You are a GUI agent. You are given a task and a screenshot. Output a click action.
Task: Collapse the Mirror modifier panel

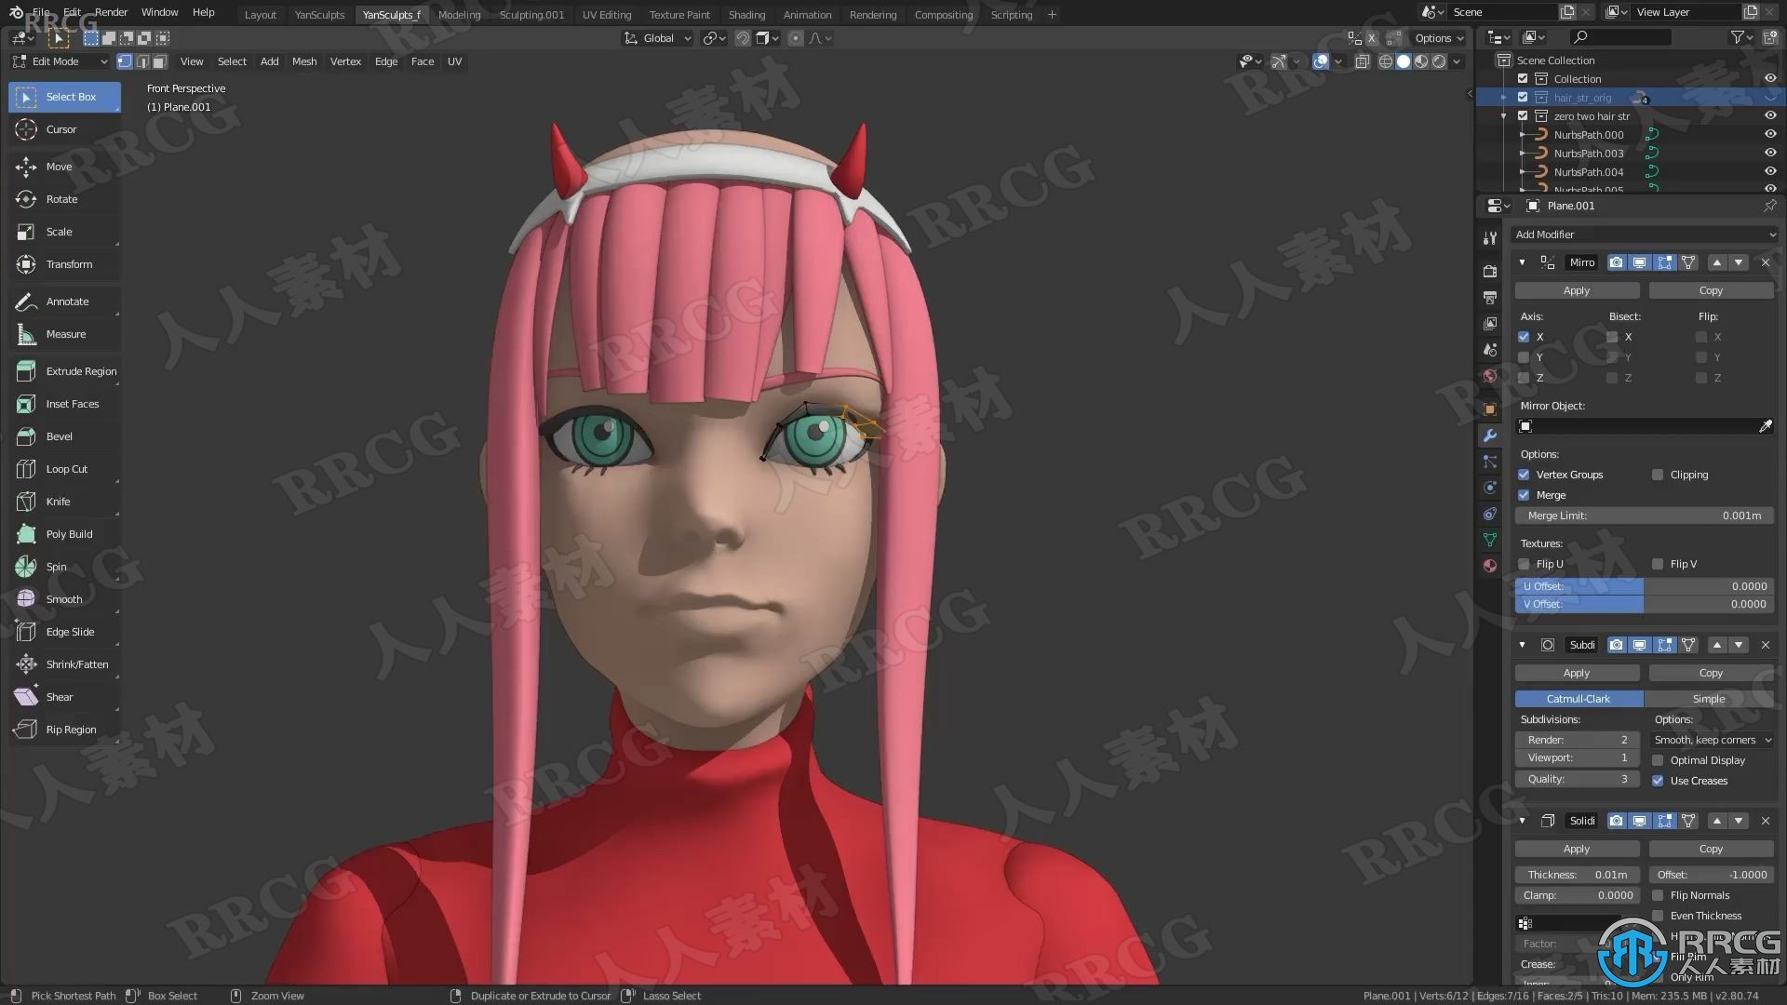(1523, 262)
